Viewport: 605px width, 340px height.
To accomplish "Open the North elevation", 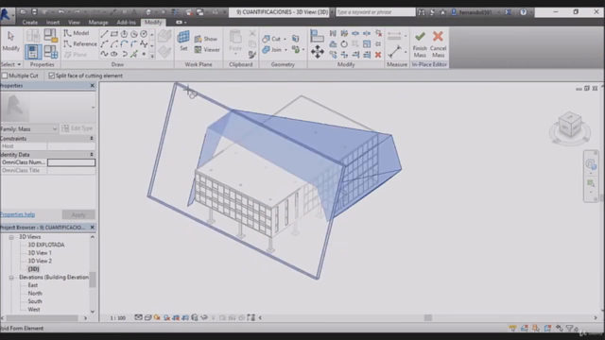I will [35, 294].
